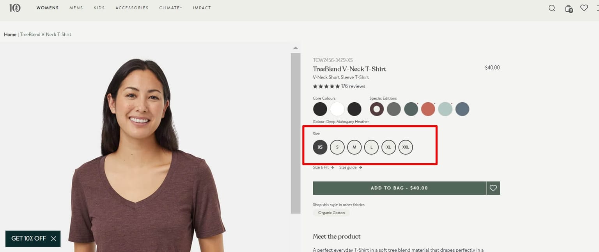
Task: Choose the currently selected XS size
Action: [x=320, y=147]
